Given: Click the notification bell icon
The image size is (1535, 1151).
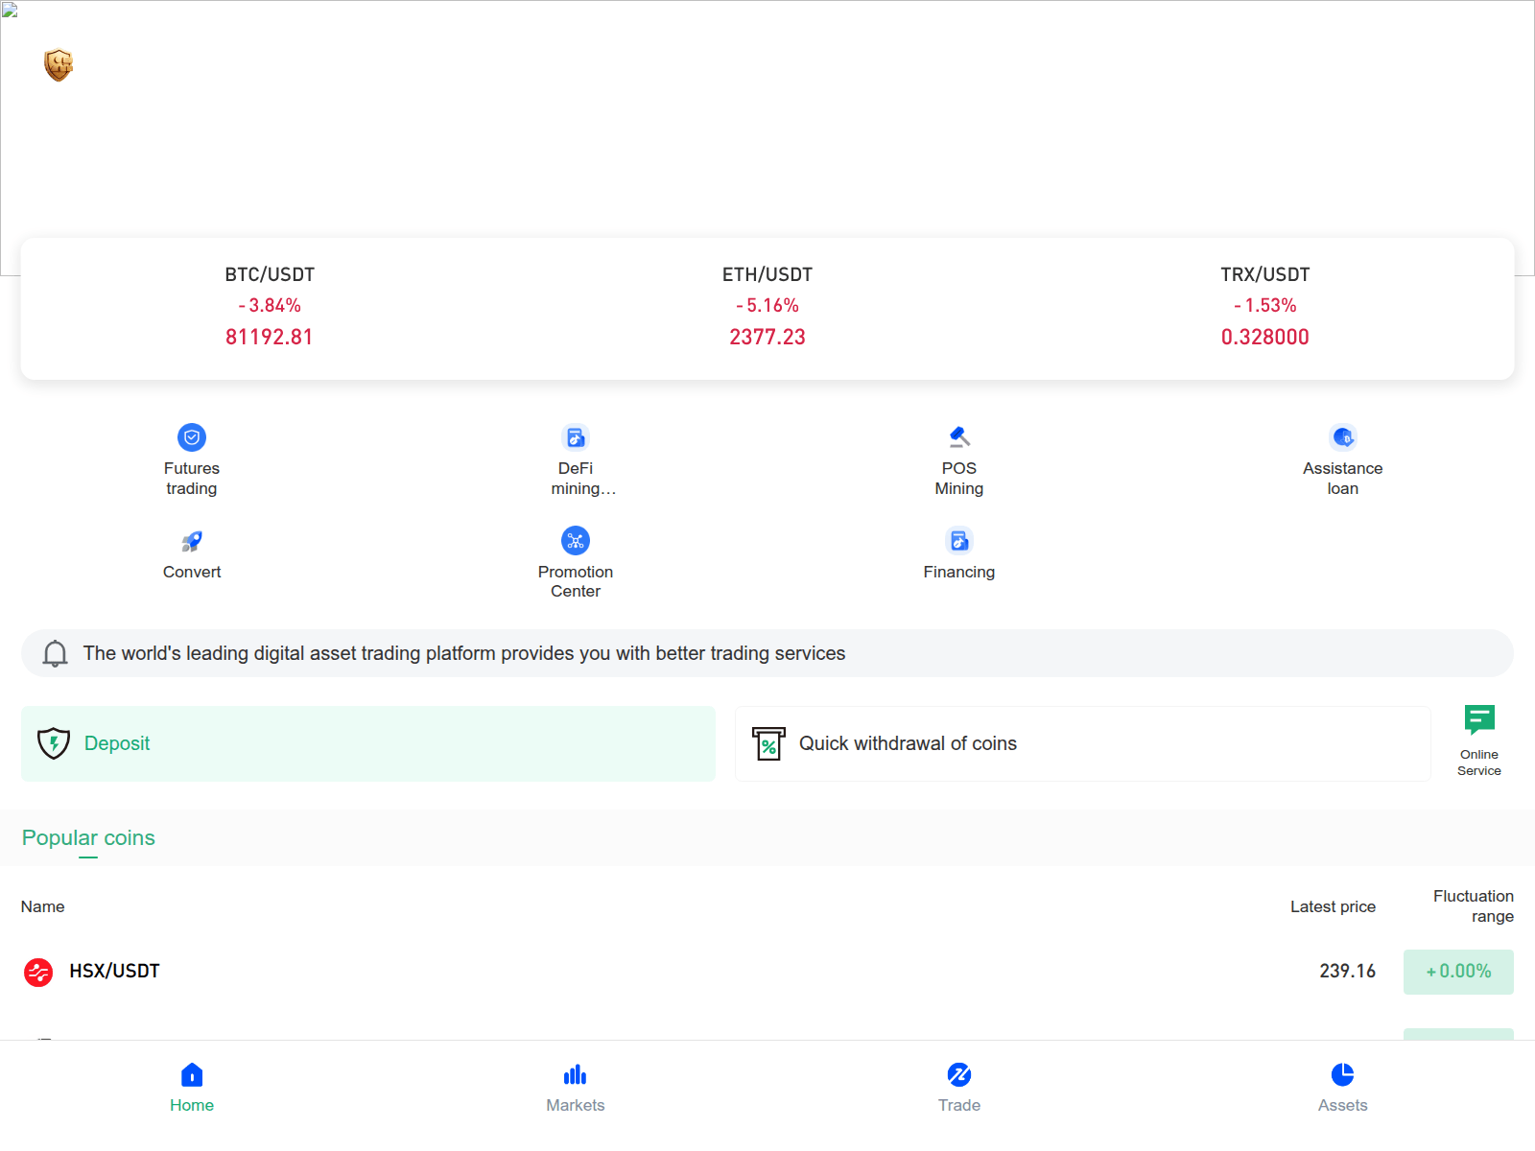Looking at the screenshot, I should tap(55, 653).
